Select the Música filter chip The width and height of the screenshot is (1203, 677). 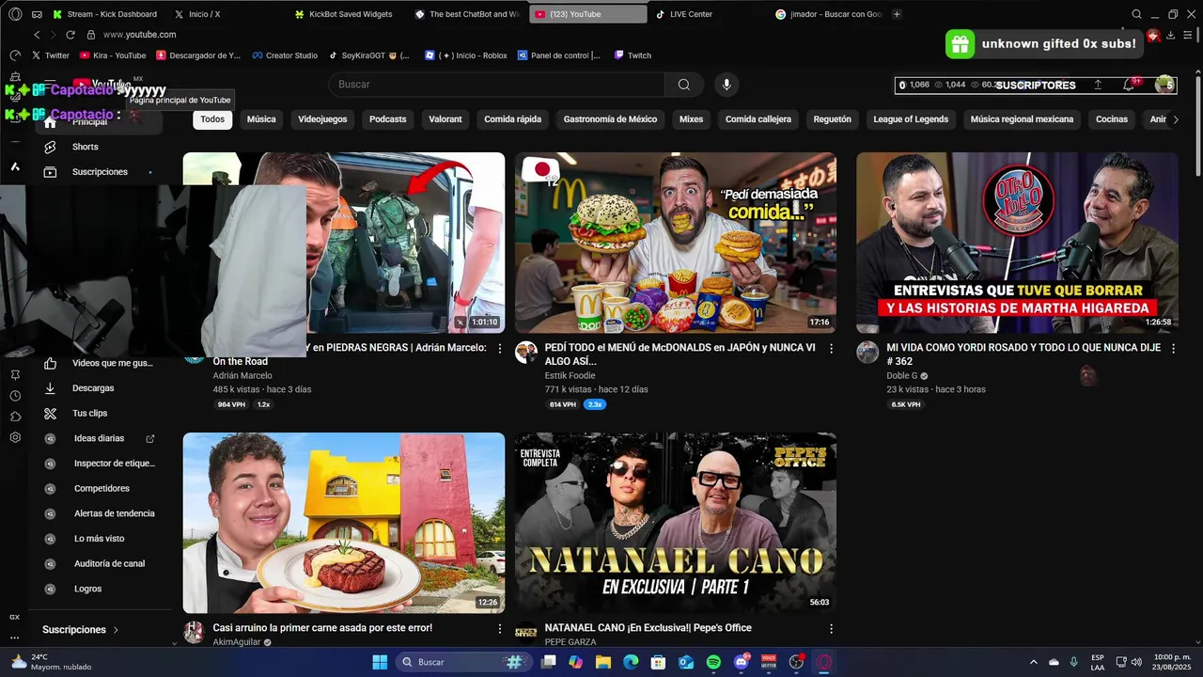click(261, 119)
